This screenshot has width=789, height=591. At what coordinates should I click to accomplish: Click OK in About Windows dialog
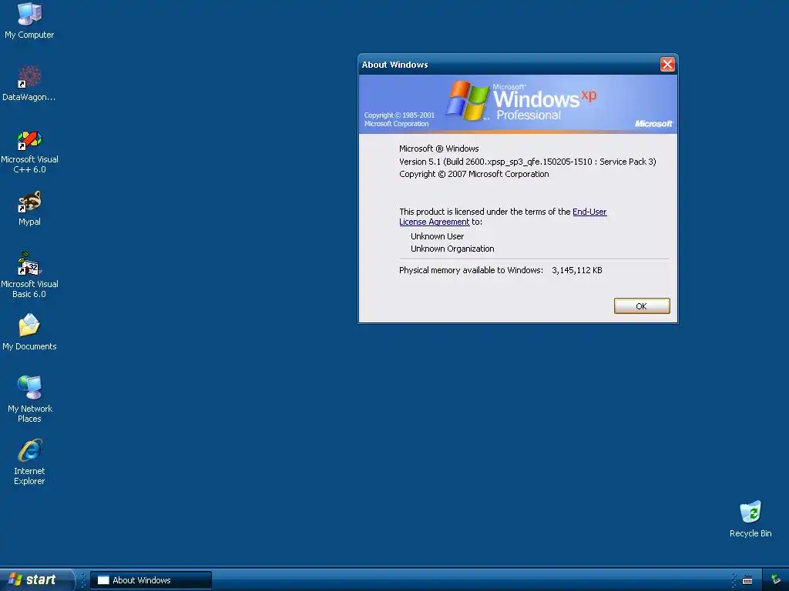(x=642, y=306)
